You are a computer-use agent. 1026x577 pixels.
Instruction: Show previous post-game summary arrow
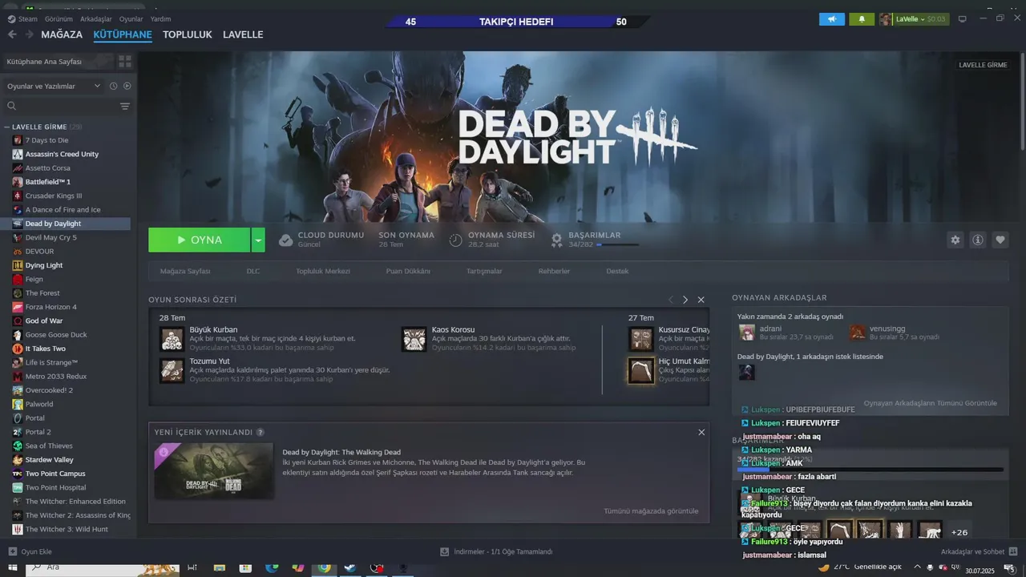pyautogui.click(x=671, y=300)
